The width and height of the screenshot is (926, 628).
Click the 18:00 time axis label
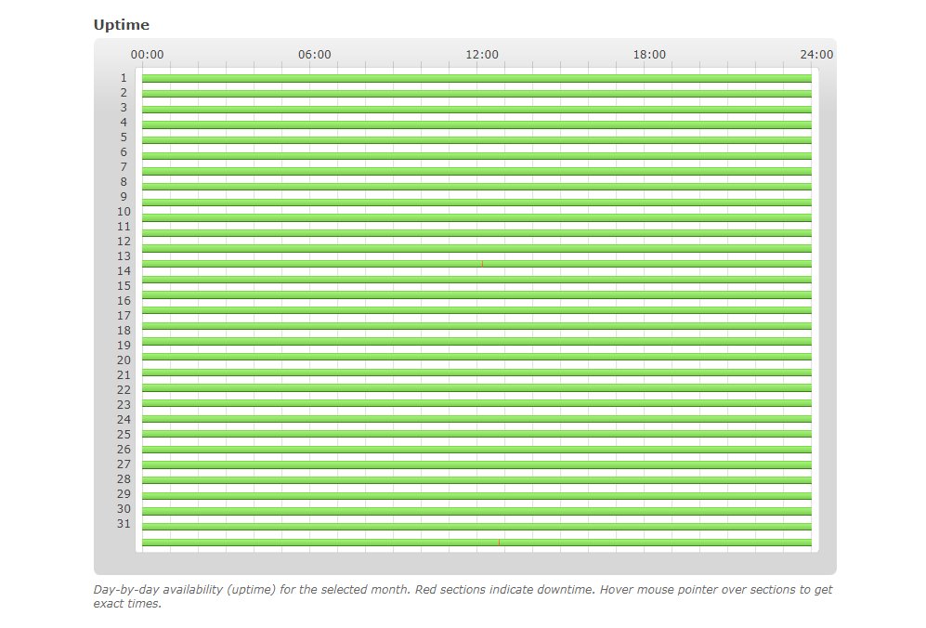(x=649, y=55)
